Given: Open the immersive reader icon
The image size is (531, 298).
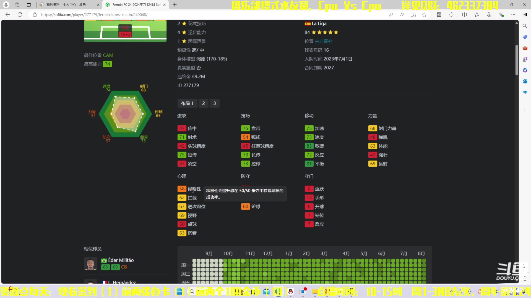Looking at the screenshot, I should 413,15.
